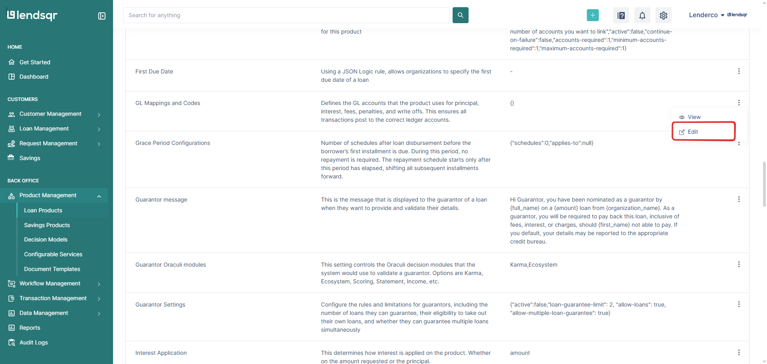767x364 pixels.
Task: Open the settings gear icon
Action: [x=663, y=15]
